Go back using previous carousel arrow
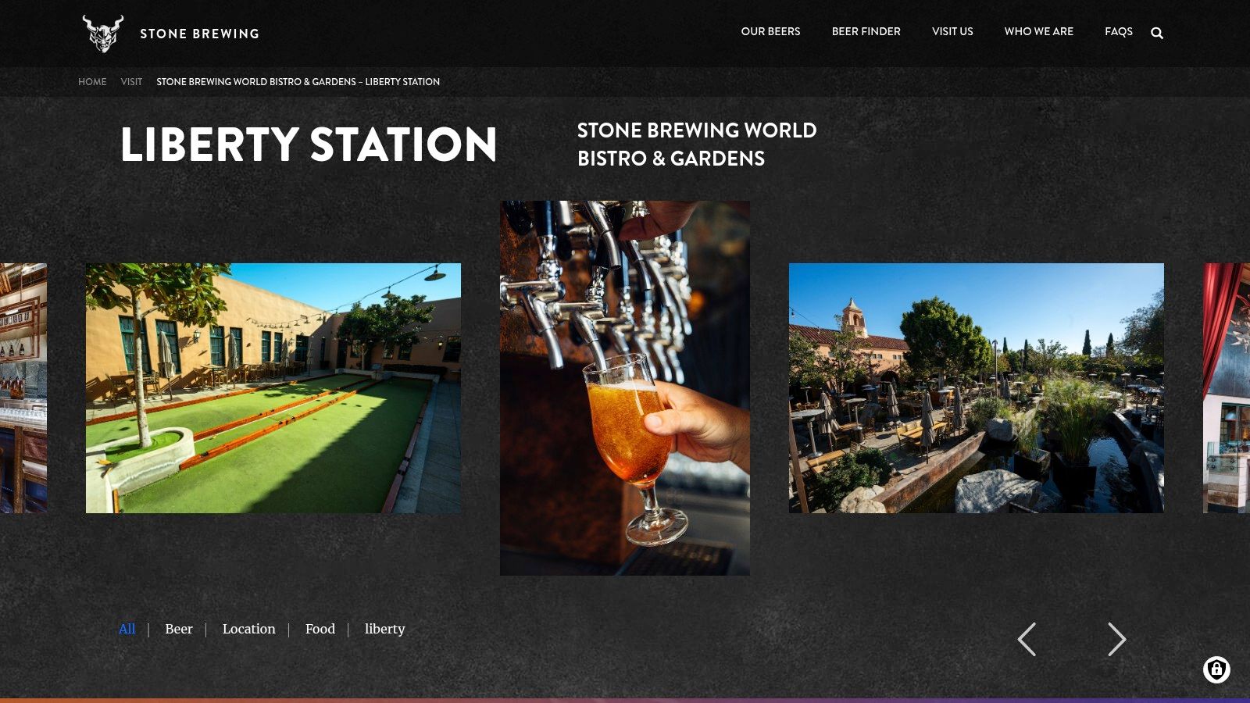The width and height of the screenshot is (1250, 703). 1028,639
